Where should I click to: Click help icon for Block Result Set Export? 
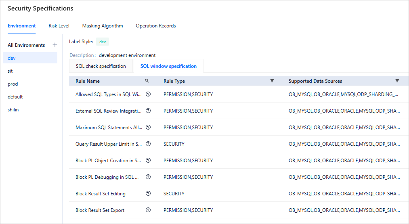(x=148, y=210)
